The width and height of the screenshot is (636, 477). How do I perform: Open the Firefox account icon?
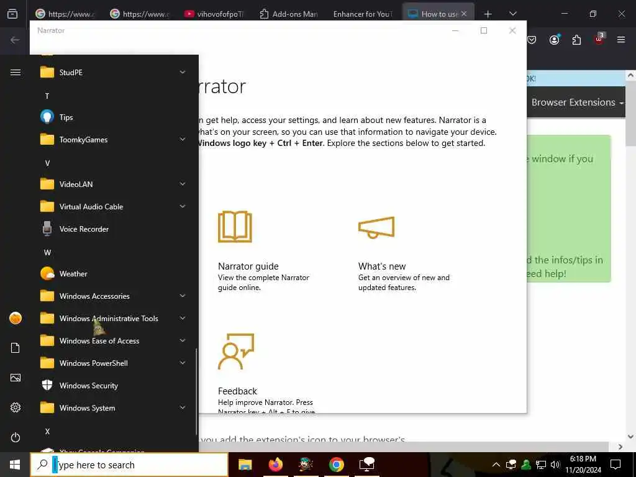click(554, 40)
